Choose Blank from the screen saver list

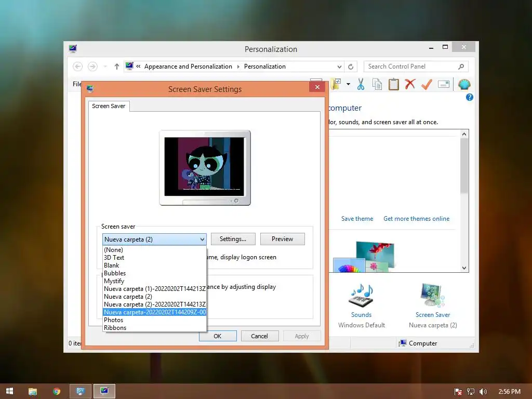coord(154,265)
